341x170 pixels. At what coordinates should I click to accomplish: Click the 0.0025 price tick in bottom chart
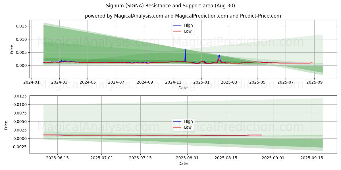20,130
